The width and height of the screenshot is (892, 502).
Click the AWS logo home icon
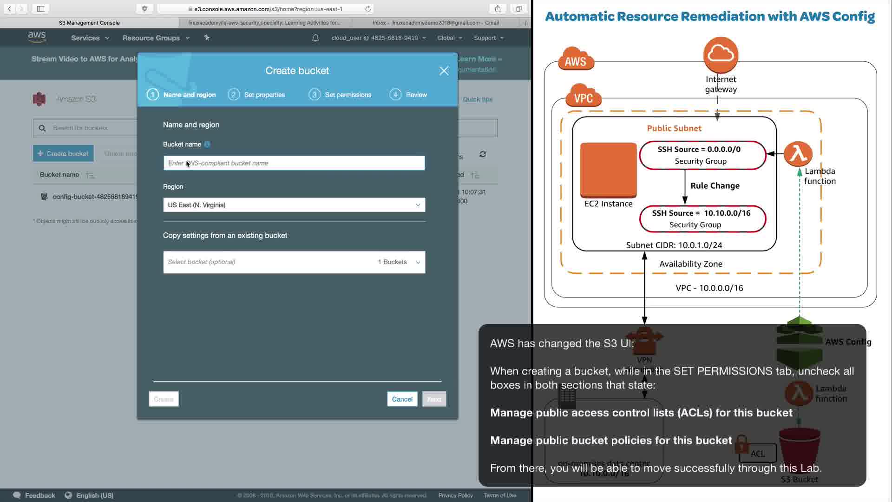click(37, 37)
